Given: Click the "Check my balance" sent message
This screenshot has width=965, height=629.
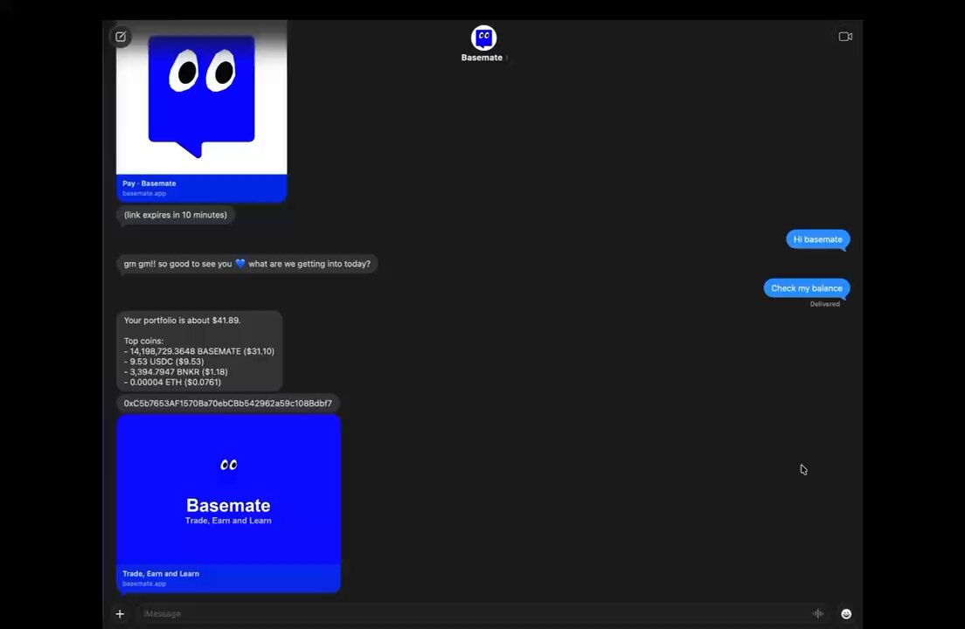Looking at the screenshot, I should [x=807, y=287].
